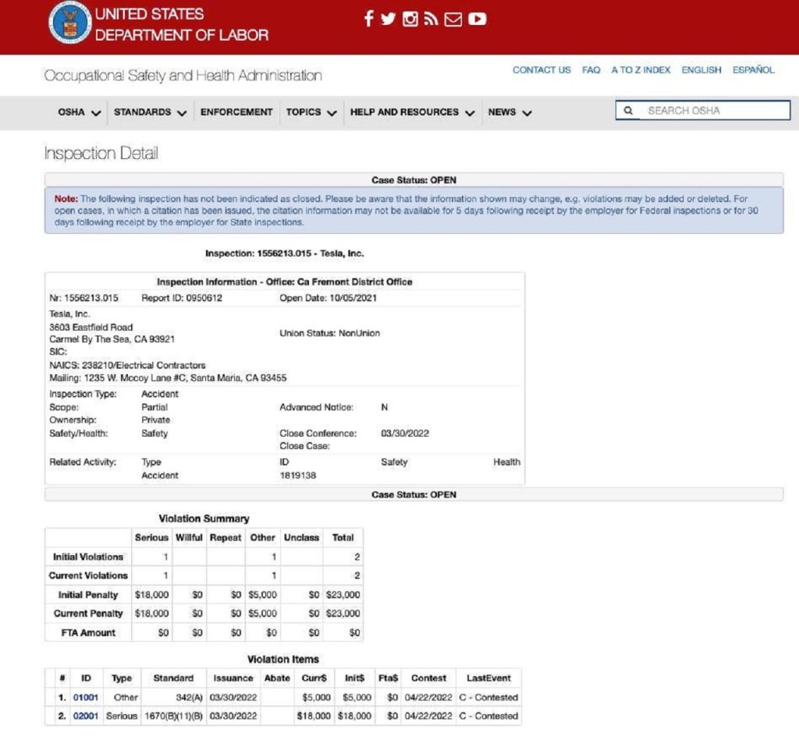
Task: Expand the News menu
Action: pos(510,112)
